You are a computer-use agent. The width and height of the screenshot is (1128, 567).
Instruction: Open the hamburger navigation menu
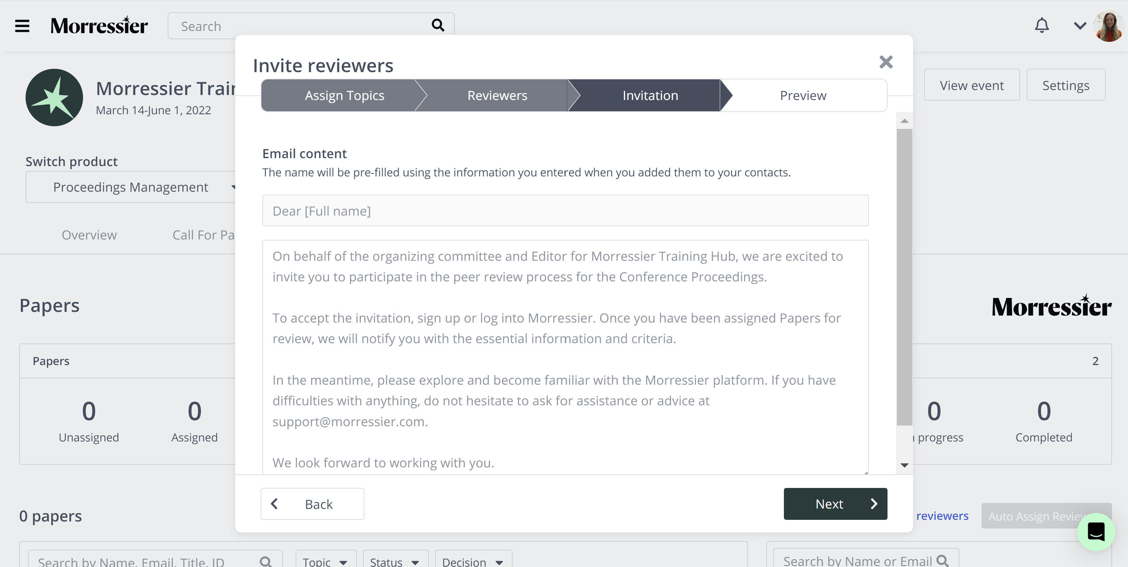[22, 26]
